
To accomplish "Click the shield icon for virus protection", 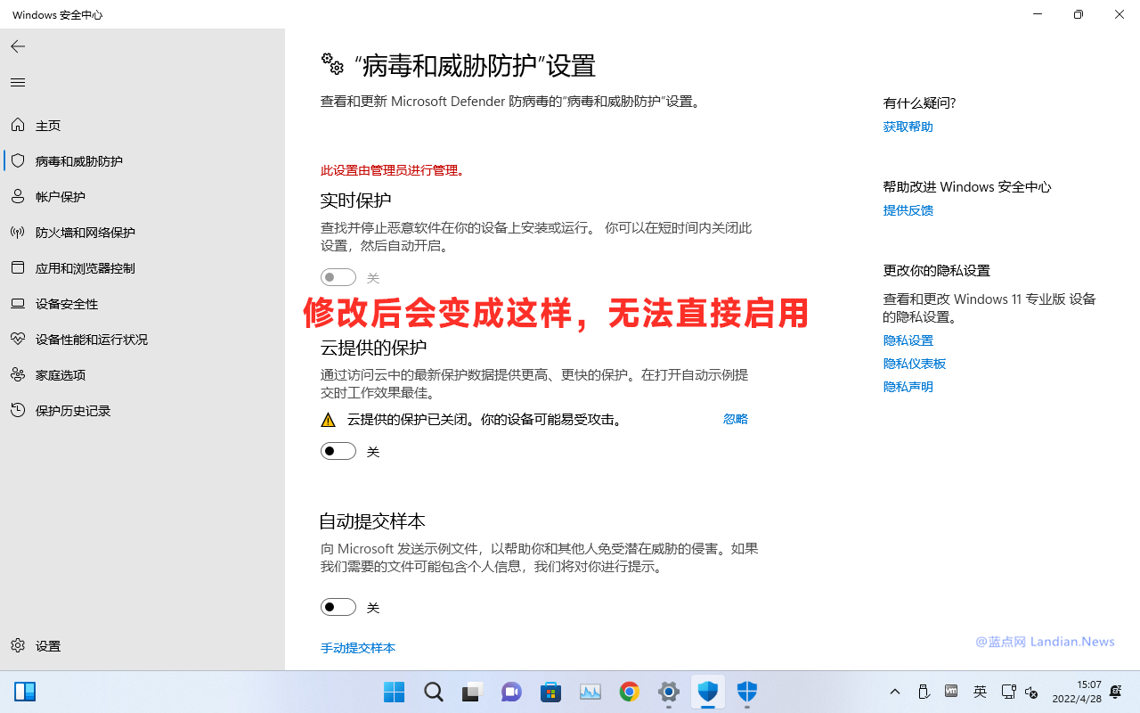I will 18,160.
